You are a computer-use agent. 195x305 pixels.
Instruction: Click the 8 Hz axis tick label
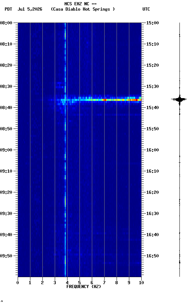117,283
